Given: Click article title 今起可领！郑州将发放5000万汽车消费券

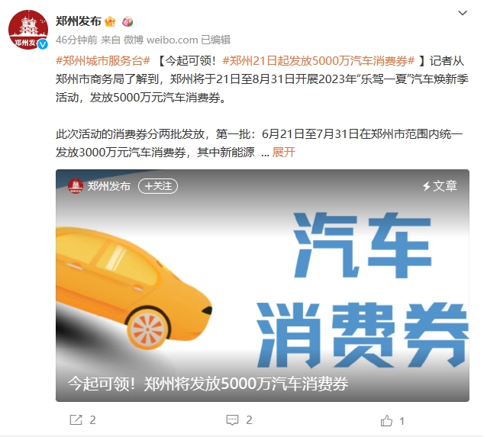Looking at the screenshot, I should (208, 384).
